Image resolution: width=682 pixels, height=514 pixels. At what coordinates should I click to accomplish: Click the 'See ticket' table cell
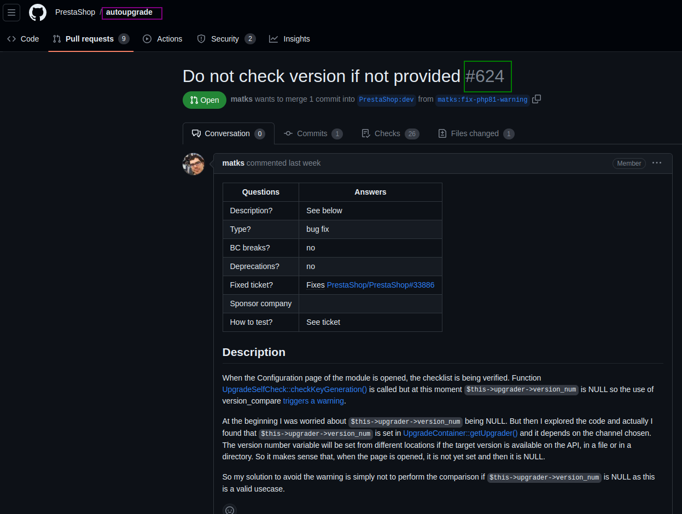(370, 323)
